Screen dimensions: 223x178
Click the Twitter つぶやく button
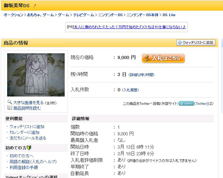point(186,103)
